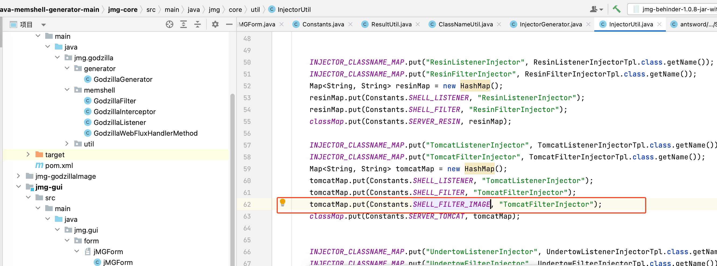Click SHELL_FILTER_IMAGE in line 62
Image resolution: width=717 pixels, height=266 pixels.
(x=451, y=204)
